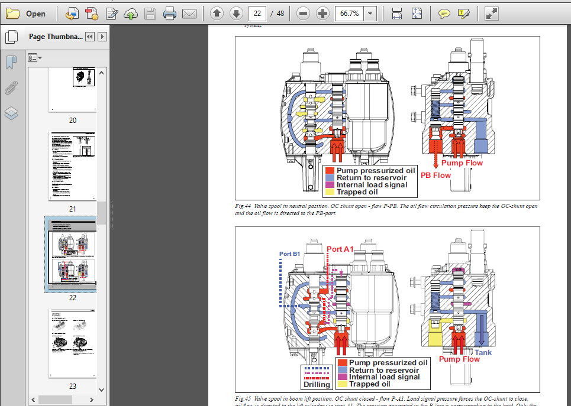The height and width of the screenshot is (406, 571).
Task: Expand the thumbnails panel right arrow
Action: click(102, 37)
